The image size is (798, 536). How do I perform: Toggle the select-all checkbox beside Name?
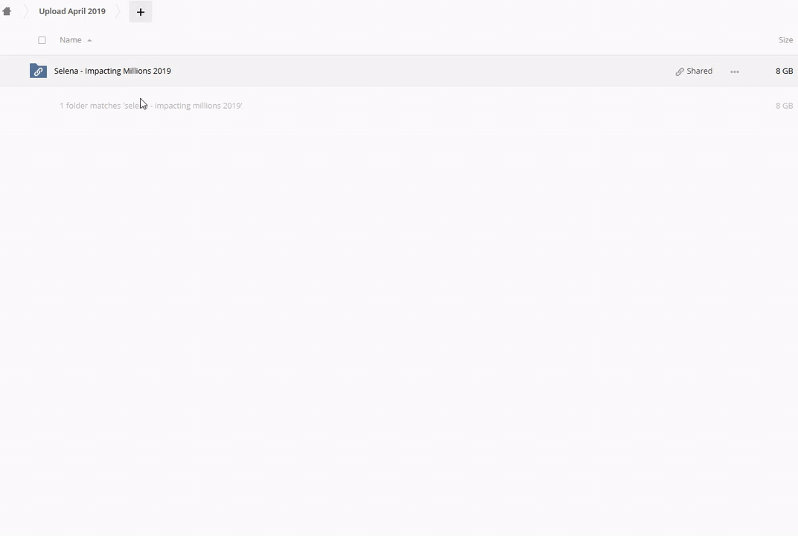[x=42, y=40]
